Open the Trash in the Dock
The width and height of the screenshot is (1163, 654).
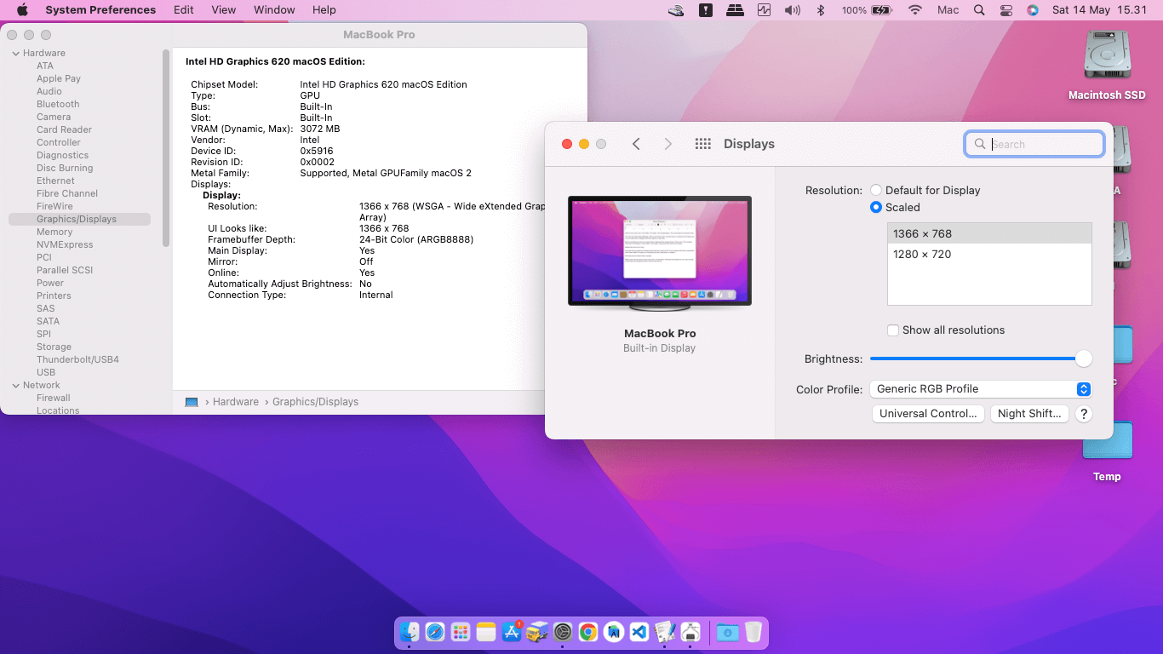point(753,632)
